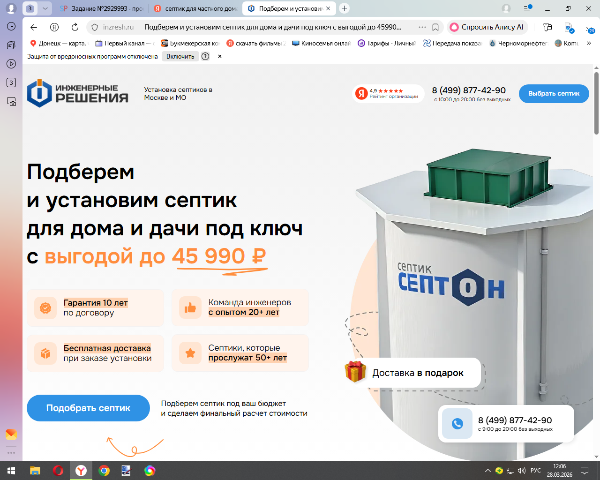
Task: Switch to the Задание №2929993 tab
Action: click(x=101, y=8)
